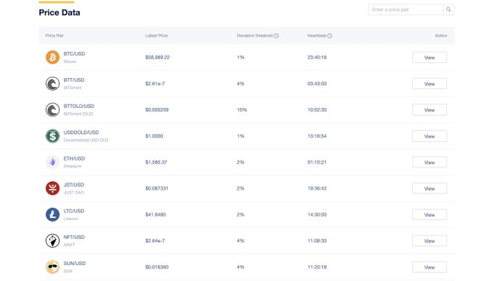
Task: Click the Ethereum diamond icon
Action: point(52,162)
